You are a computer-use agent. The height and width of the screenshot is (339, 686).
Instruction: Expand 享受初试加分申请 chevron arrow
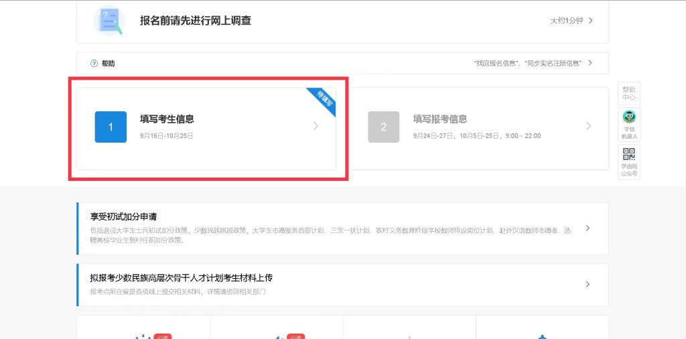[588, 228]
